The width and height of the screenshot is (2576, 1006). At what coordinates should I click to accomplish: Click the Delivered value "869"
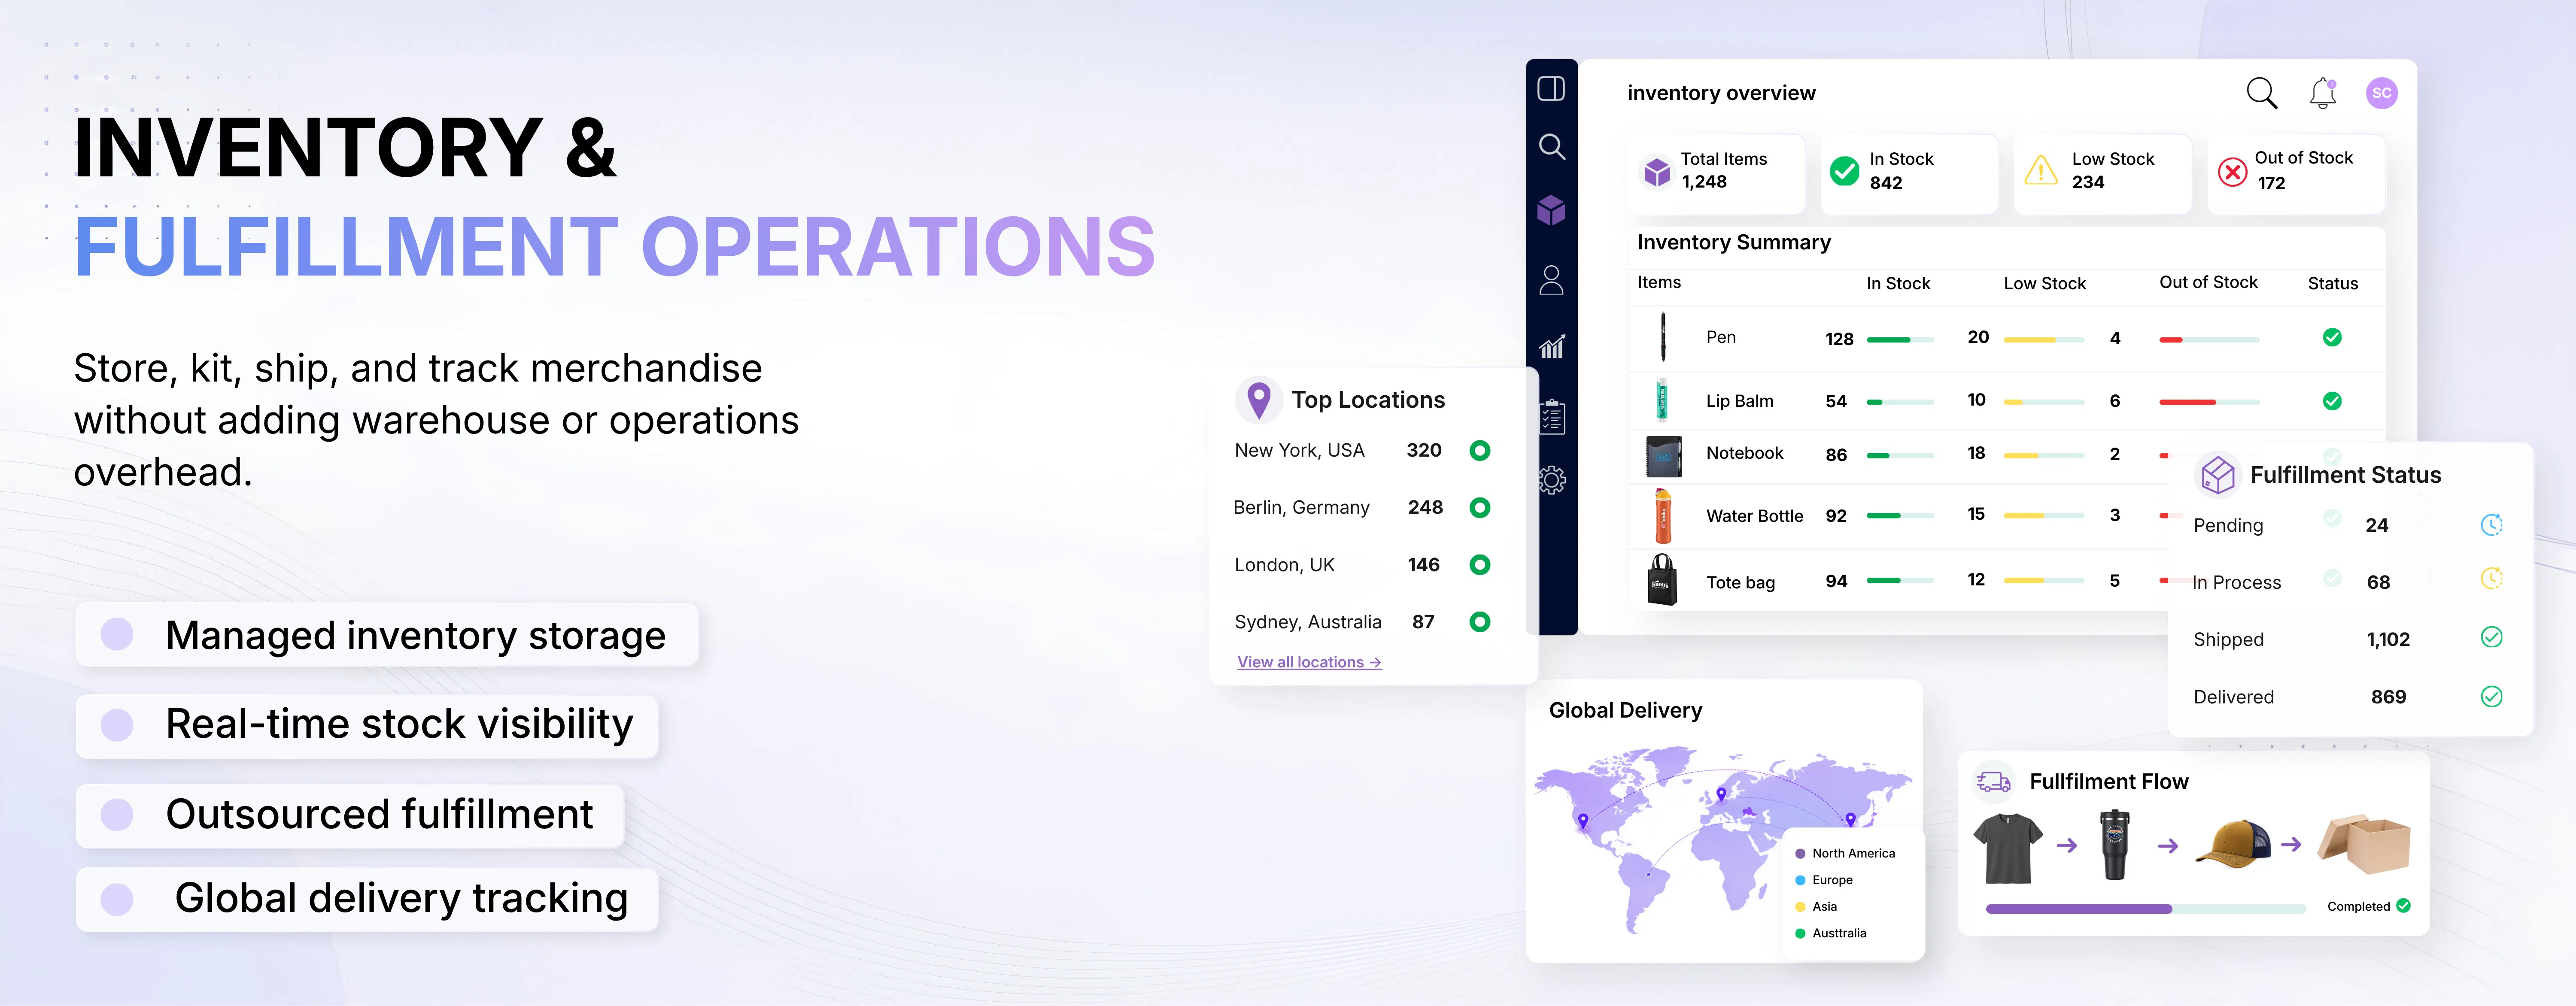pos(2388,697)
